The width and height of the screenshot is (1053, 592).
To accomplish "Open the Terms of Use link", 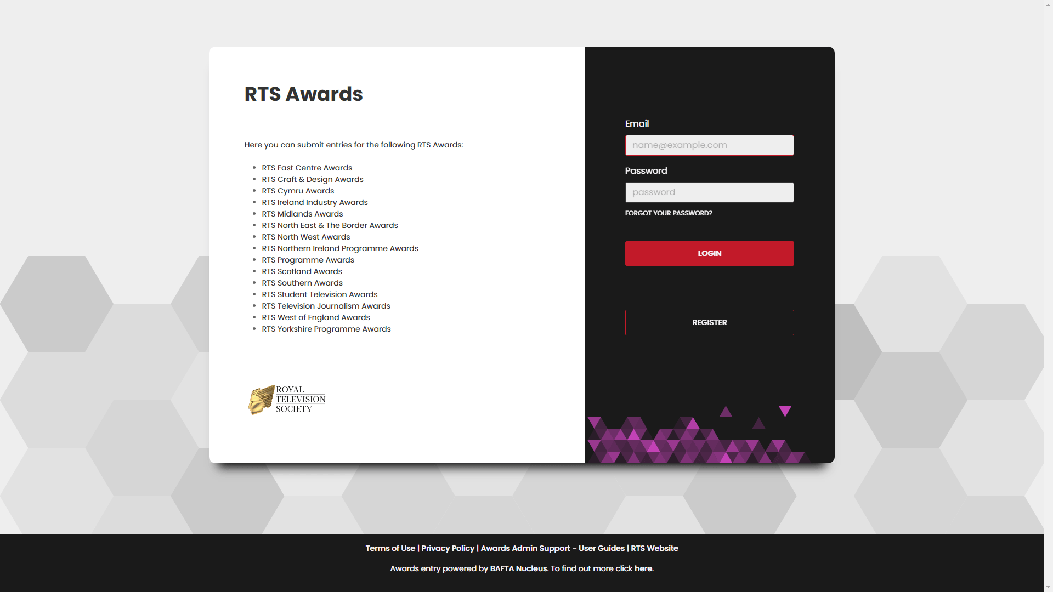I will pyautogui.click(x=390, y=548).
